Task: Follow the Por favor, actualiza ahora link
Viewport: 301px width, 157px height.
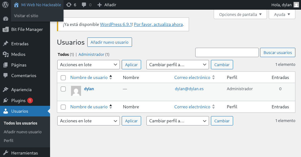Action: pos(158,24)
